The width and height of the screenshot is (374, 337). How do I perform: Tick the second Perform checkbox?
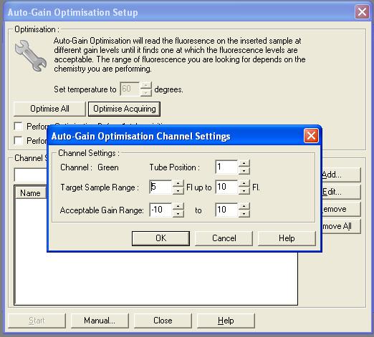coord(19,140)
